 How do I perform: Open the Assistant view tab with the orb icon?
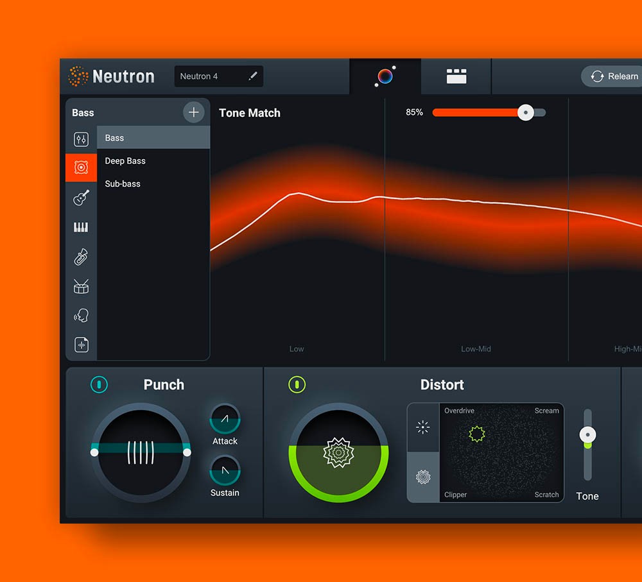385,76
